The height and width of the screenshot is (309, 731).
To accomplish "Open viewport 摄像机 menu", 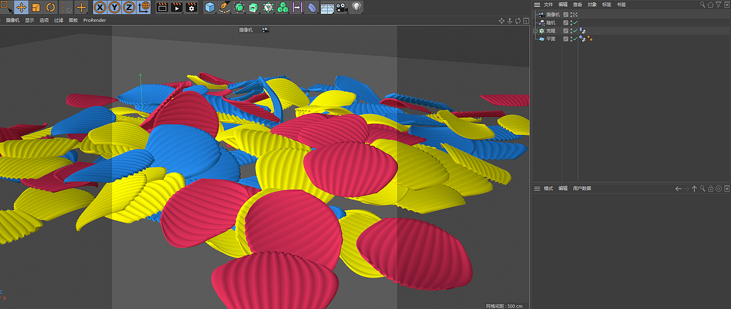I will pyautogui.click(x=13, y=21).
